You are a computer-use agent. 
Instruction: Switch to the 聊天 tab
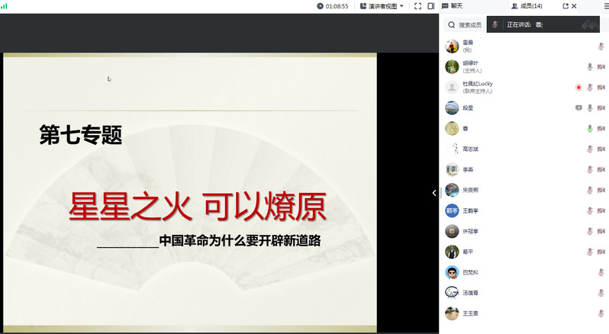(452, 6)
